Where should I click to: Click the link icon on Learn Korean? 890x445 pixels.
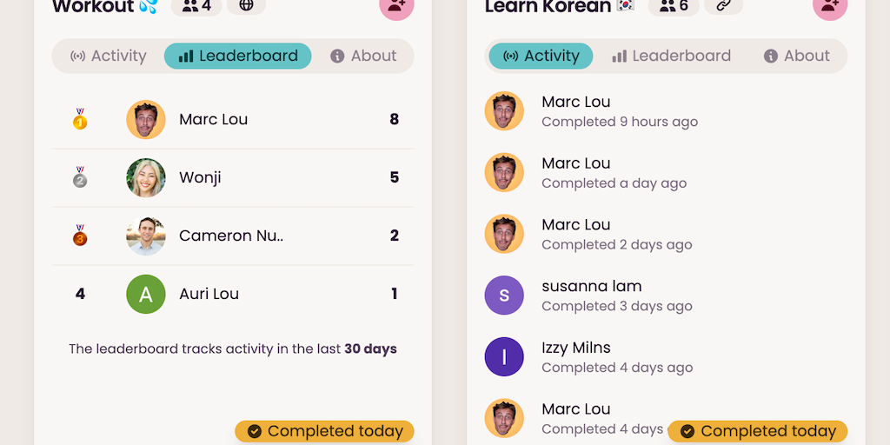pyautogui.click(x=723, y=5)
